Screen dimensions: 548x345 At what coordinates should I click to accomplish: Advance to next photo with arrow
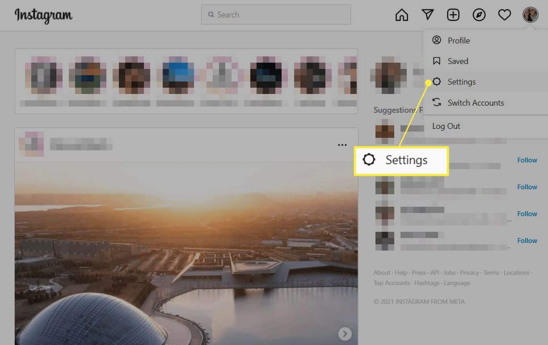coord(345,333)
